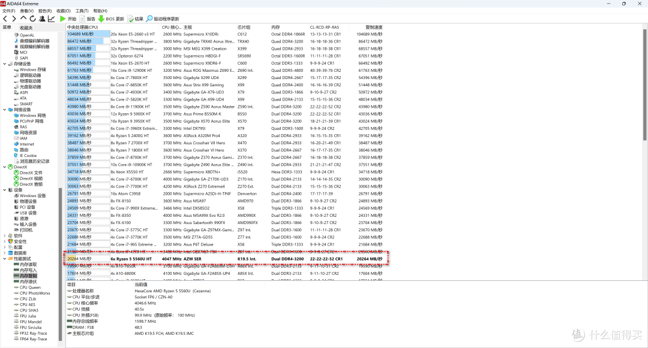
Task: Start benchmark with green 开始 button
Action: pyautogui.click(x=68, y=19)
